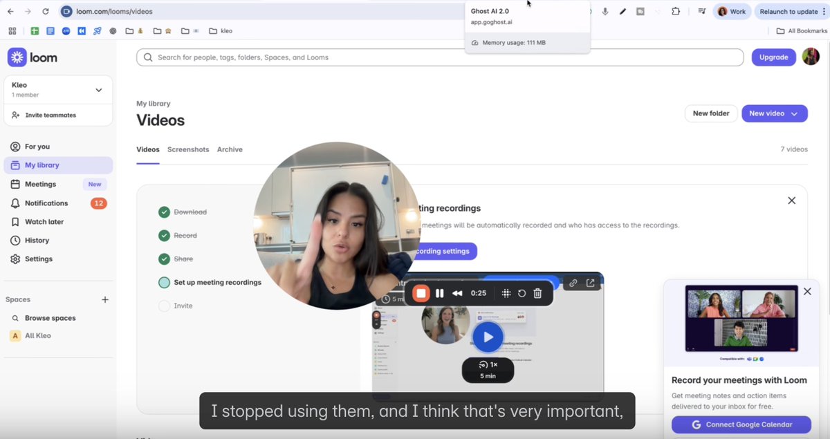Image resolution: width=830 pixels, height=439 pixels.
Task: Switch to the Screenshots tab
Action: (x=188, y=149)
